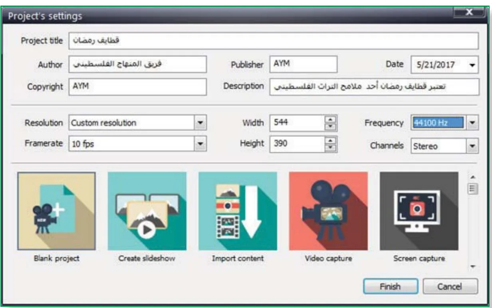Open the Date picker dropdown

pyautogui.click(x=473, y=65)
